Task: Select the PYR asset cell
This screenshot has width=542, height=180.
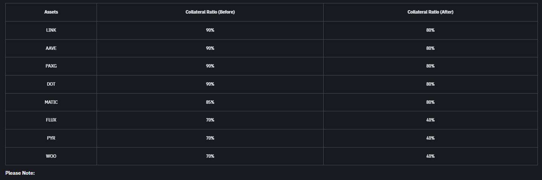Action: click(x=51, y=138)
